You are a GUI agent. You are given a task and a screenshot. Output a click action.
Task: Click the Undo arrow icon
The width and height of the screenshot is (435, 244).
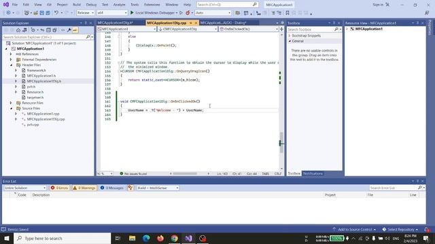click(56, 13)
